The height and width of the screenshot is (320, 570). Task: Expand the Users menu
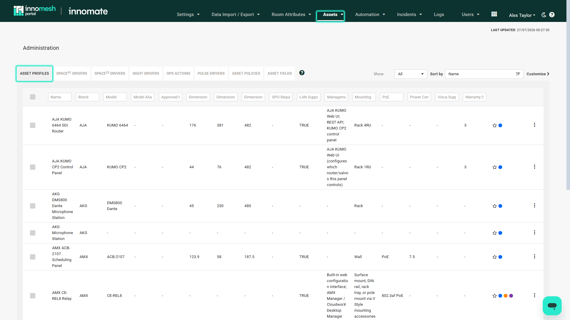click(471, 15)
